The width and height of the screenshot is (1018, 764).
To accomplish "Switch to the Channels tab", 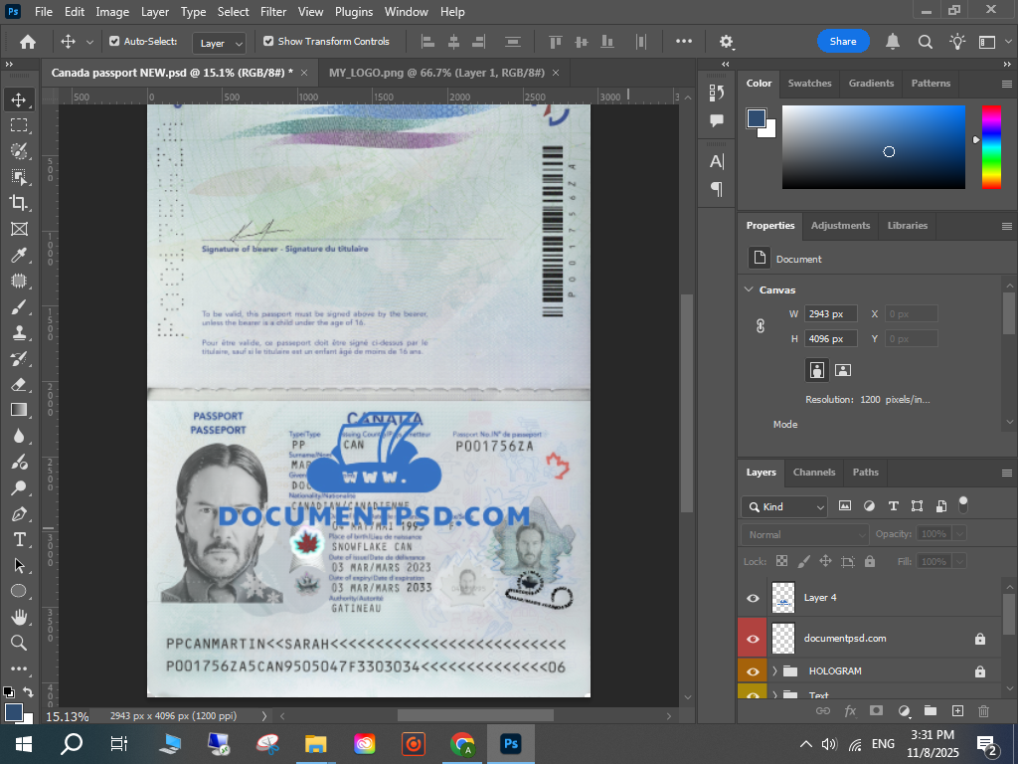I will click(813, 472).
